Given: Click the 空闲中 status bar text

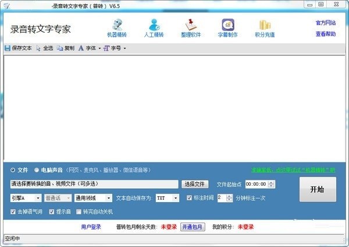Looking at the screenshot, I should click(x=12, y=238).
